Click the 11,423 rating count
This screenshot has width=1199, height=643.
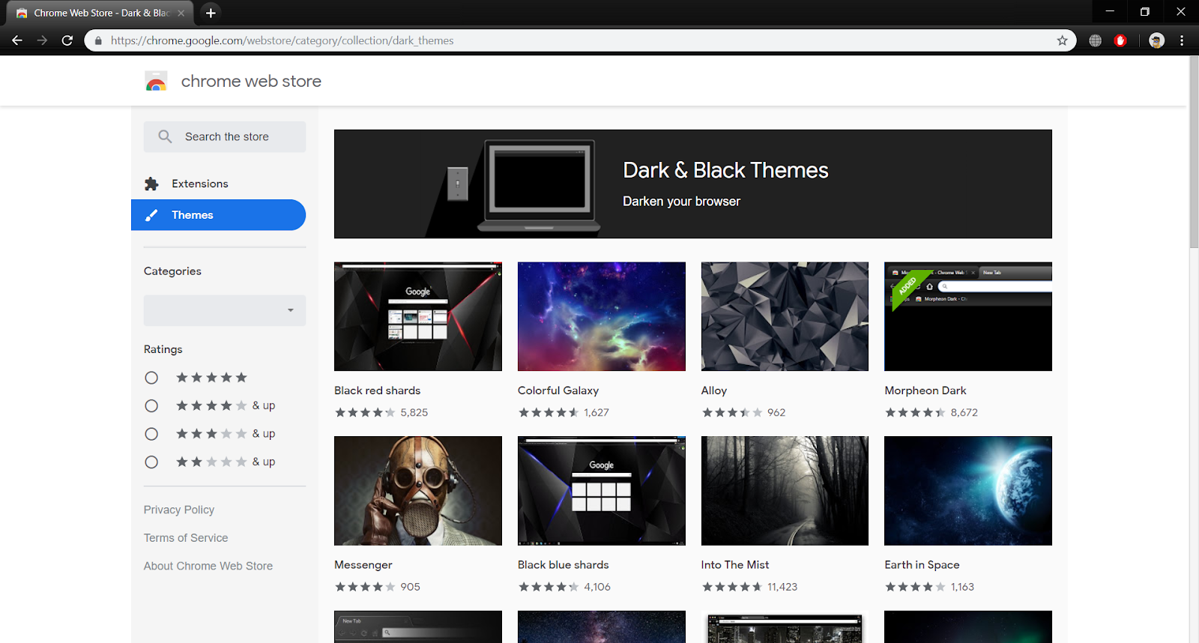(782, 587)
